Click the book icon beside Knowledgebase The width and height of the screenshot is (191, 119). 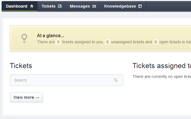click(x=140, y=6)
